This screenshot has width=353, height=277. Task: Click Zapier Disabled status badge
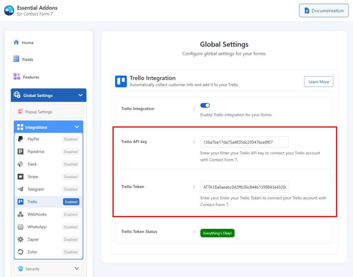(70, 240)
